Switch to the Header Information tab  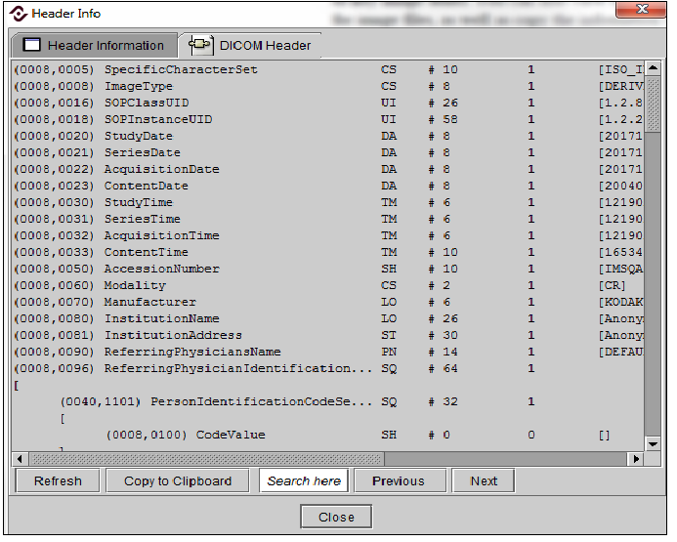click(95, 45)
